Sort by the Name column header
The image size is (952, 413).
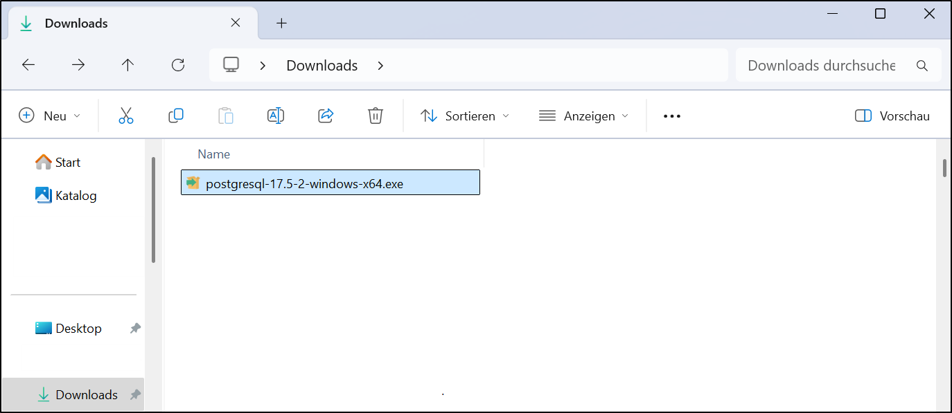click(x=213, y=154)
